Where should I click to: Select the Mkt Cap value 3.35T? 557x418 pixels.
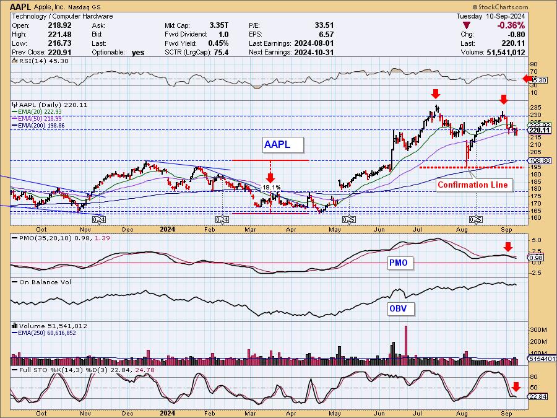coord(219,25)
